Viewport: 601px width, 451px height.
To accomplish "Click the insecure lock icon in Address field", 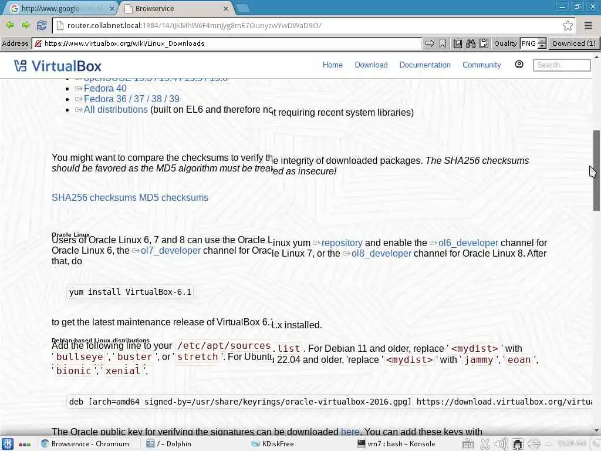I will pos(38,43).
